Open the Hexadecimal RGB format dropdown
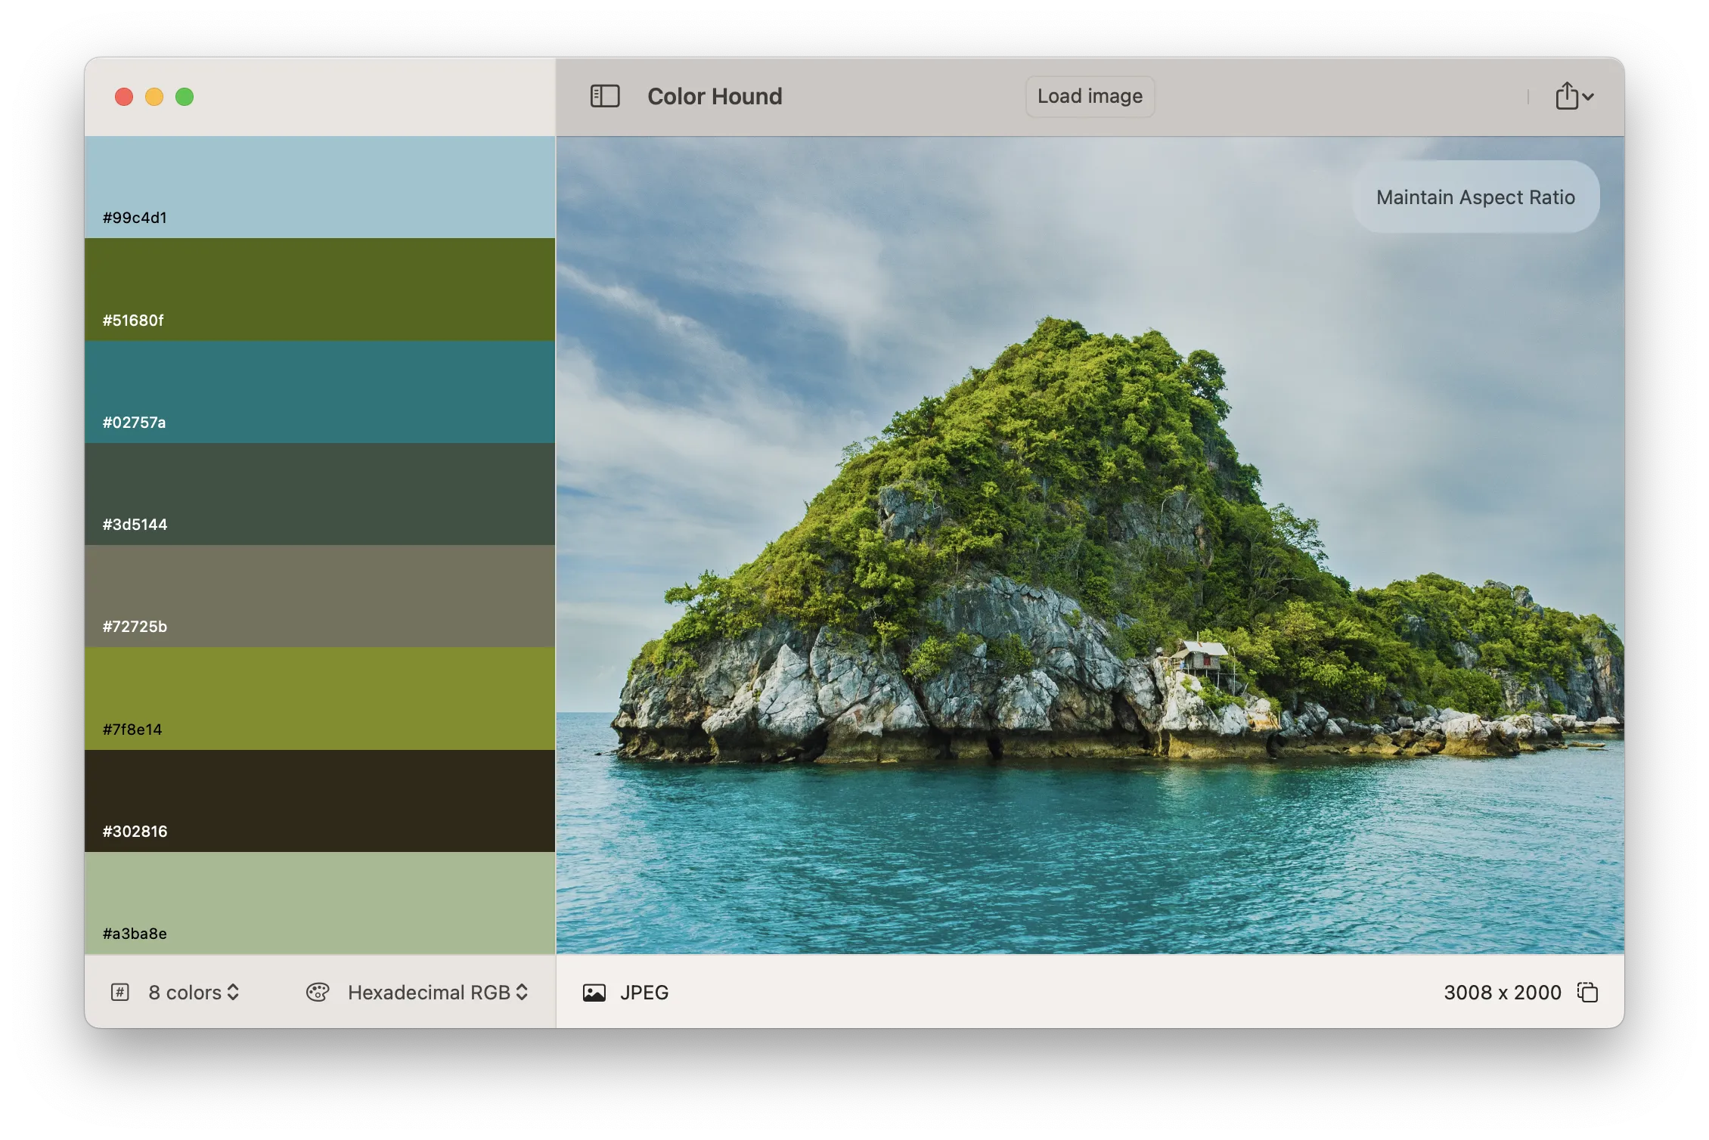The width and height of the screenshot is (1709, 1140). (438, 993)
